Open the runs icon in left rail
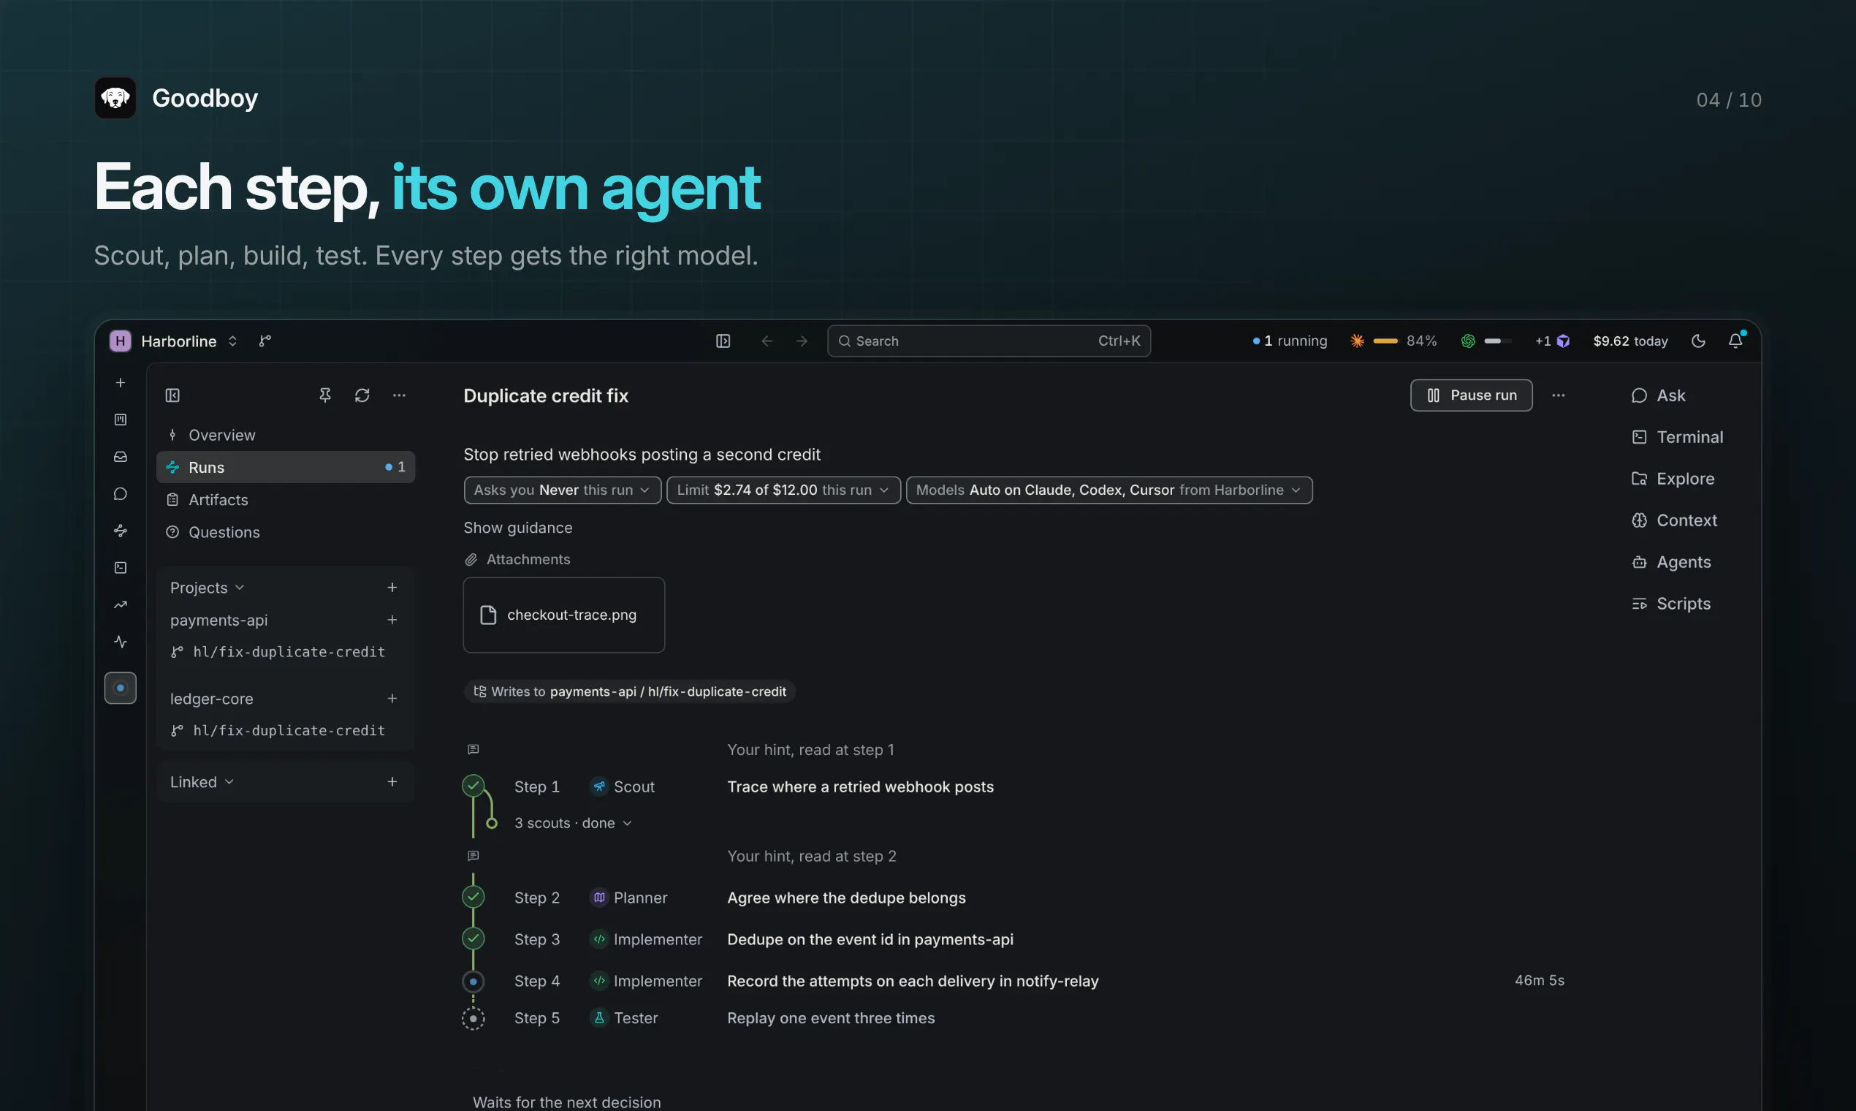Image resolution: width=1856 pixels, height=1111 pixels. click(121, 531)
